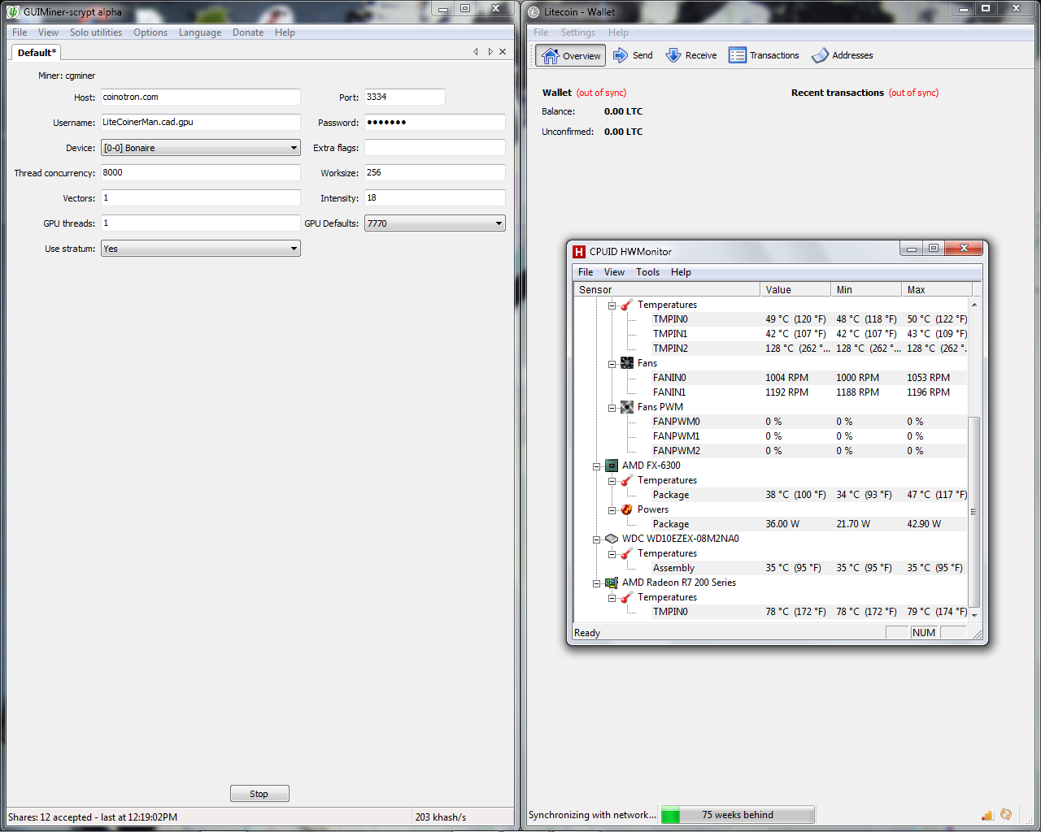Click the Value column header in HWMonitor
The height and width of the screenshot is (832, 1041).
[x=795, y=289]
